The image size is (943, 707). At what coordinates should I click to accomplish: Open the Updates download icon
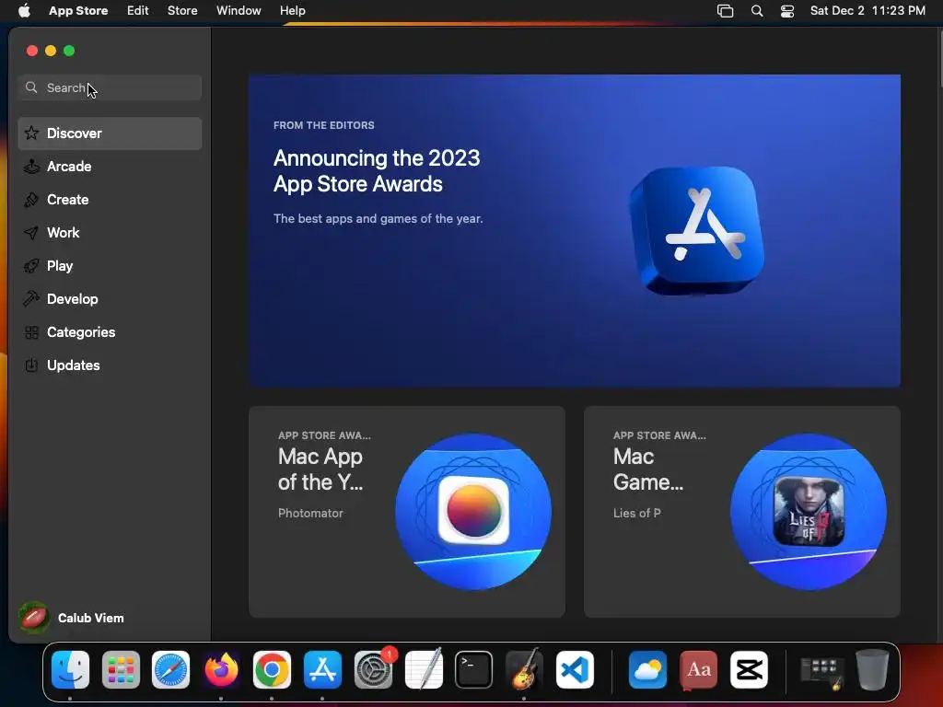pos(31,365)
